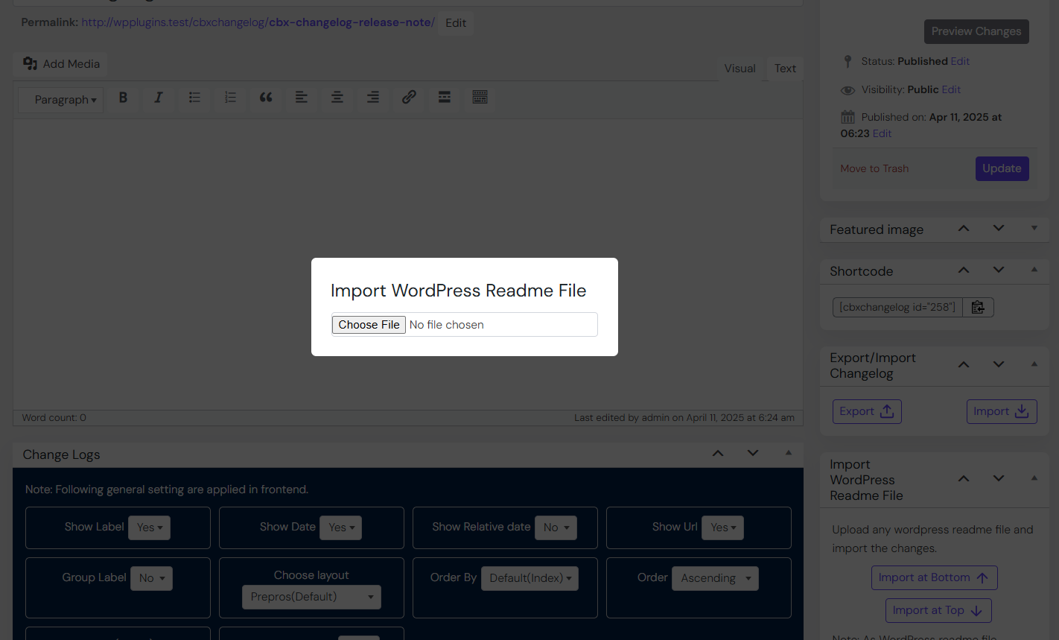Screen dimensions: 1059x640
Task: Move Change Logs panel down
Action: [753, 454]
